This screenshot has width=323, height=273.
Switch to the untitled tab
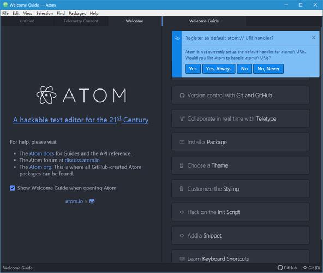[27, 21]
